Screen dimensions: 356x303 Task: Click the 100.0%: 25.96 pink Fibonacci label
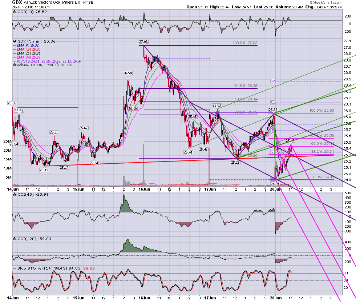(321, 111)
